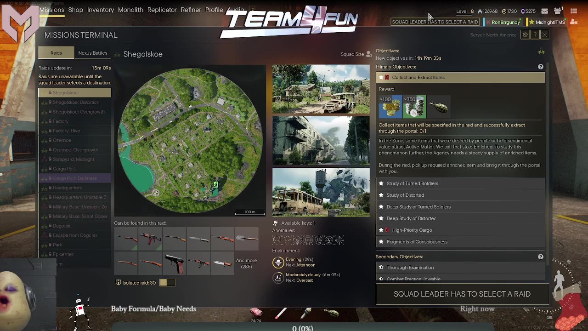Select Escape from Dogorsk raid
Screen dimensions: 588x331
(74, 235)
